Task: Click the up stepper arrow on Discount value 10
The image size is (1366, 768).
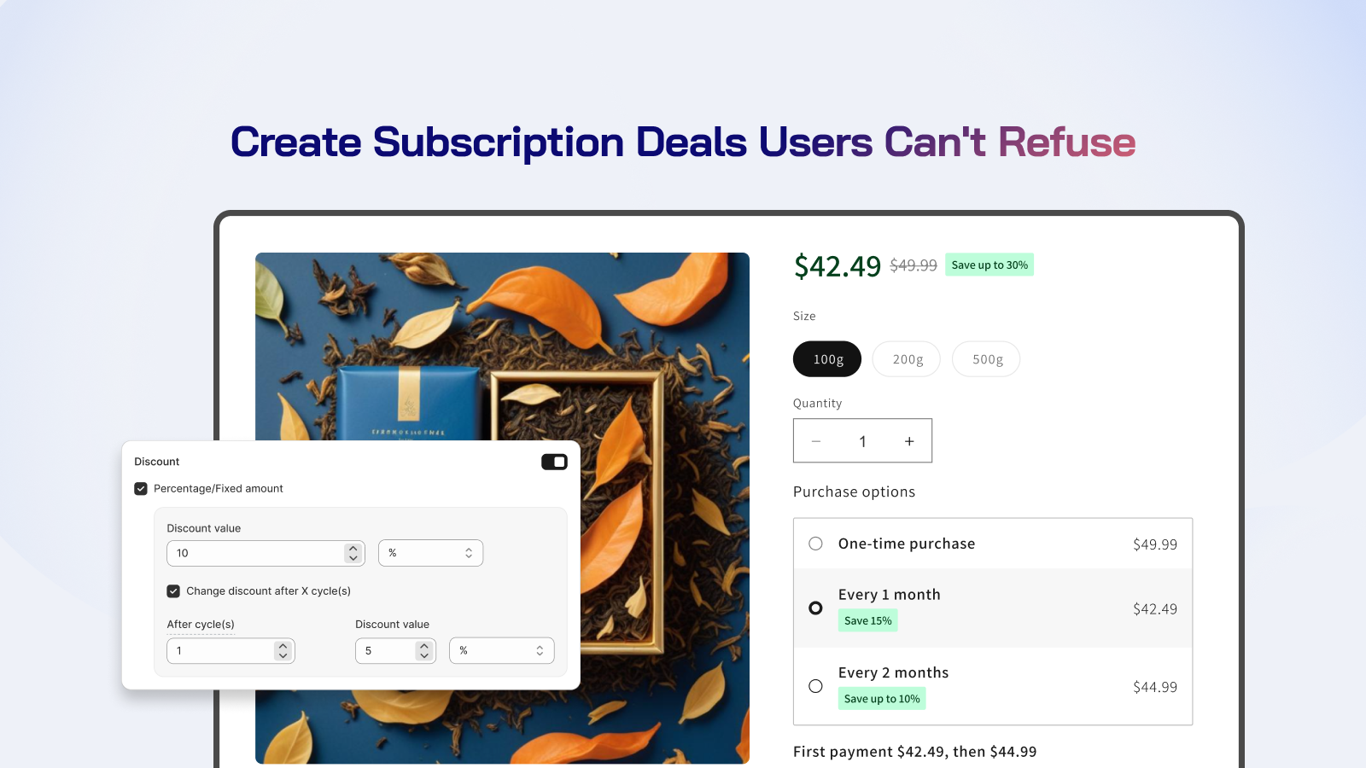Action: coord(352,548)
